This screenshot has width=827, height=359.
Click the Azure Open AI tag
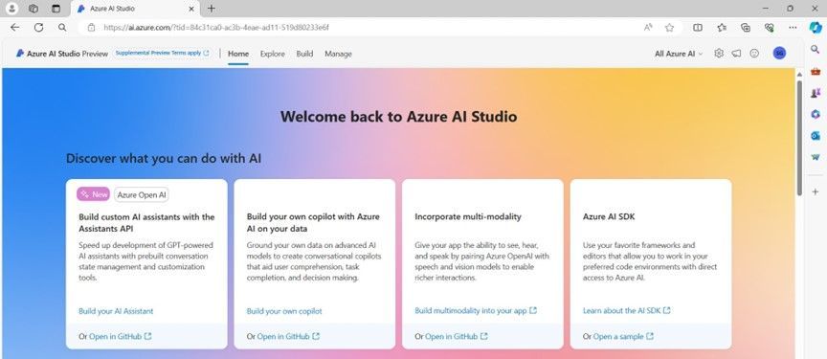[142, 194]
